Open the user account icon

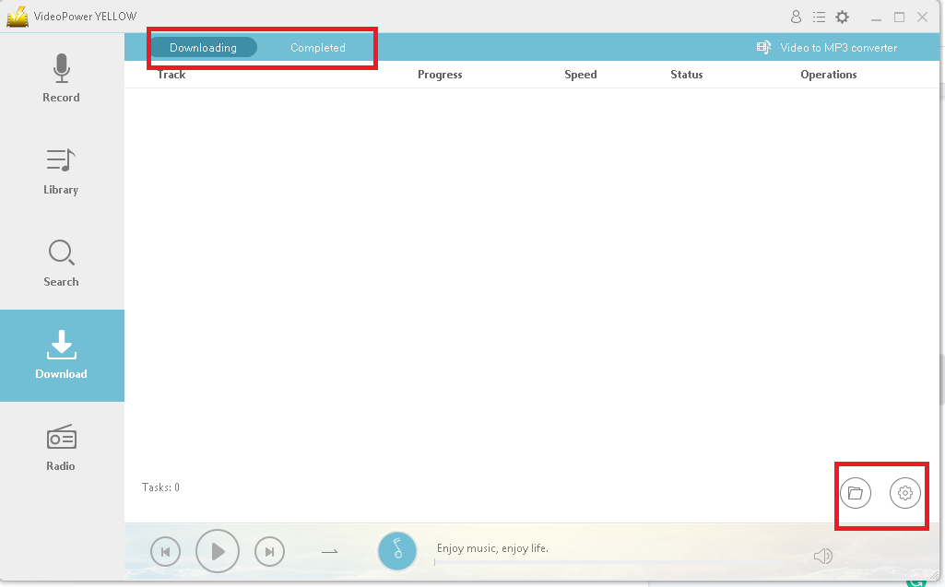pos(796,17)
